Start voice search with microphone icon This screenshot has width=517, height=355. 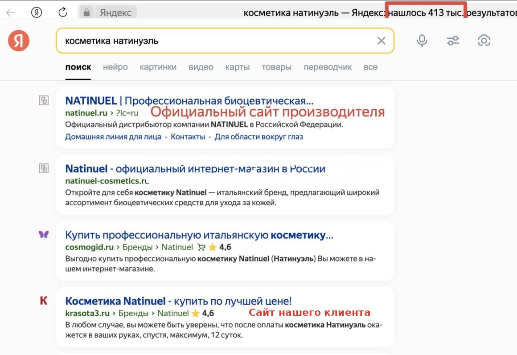click(x=422, y=41)
